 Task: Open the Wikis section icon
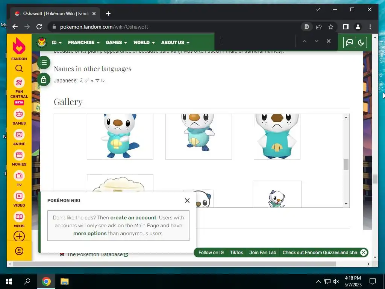point(19,220)
